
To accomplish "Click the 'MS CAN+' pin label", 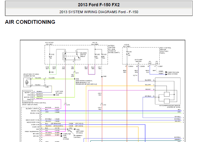I will (36, 134).
